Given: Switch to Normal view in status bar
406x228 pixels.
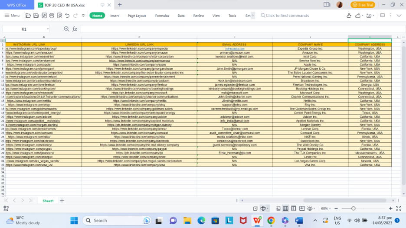Looking at the screenshot, I should [285, 209].
